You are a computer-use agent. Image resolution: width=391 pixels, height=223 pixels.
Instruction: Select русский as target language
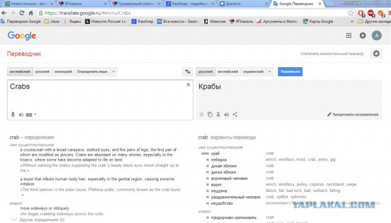[205, 71]
